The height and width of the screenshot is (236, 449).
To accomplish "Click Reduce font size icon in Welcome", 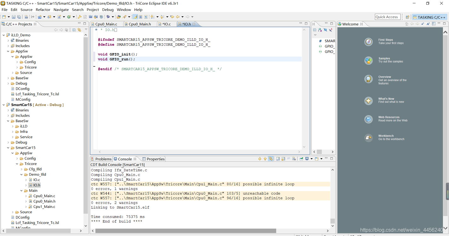I will 423,24.
